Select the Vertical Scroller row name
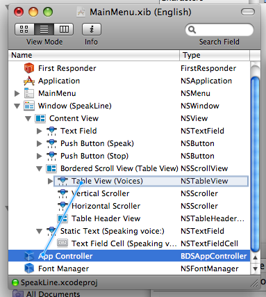266x297 pixels. (101, 193)
